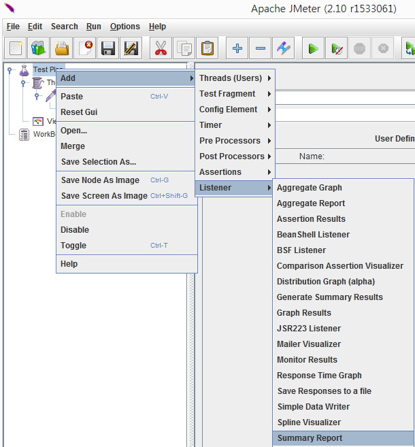This screenshot has height=447, width=415.
Task: Click the New test plan toolbar icon
Action: click(16, 48)
